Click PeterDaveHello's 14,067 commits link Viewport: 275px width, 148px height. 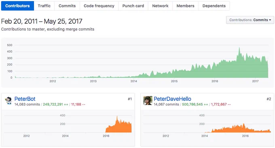pos(166,104)
